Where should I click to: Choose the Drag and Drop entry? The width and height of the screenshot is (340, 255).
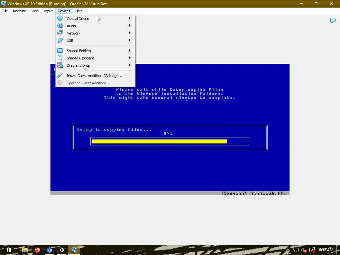95,65
